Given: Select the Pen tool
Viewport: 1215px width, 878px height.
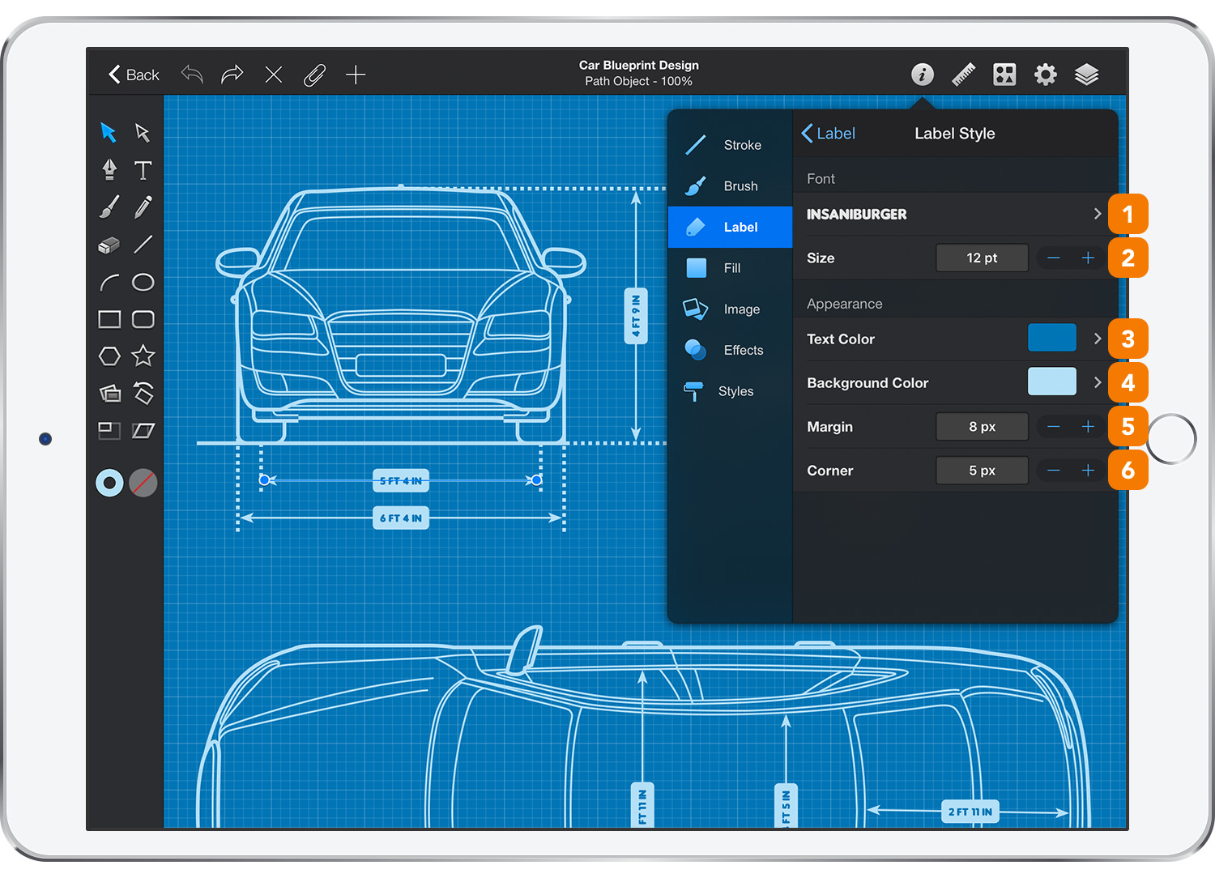Looking at the screenshot, I should (x=109, y=169).
